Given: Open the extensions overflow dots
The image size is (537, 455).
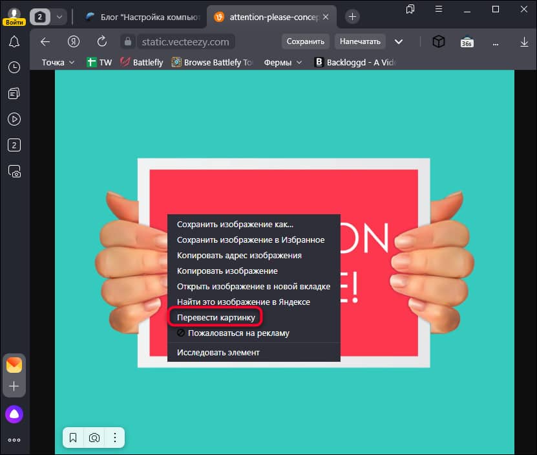Looking at the screenshot, I should tap(495, 43).
